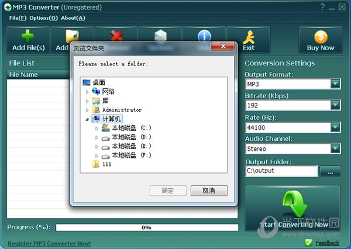
Task: Expand the 本地磁盘 (F:) node
Action: point(97,155)
